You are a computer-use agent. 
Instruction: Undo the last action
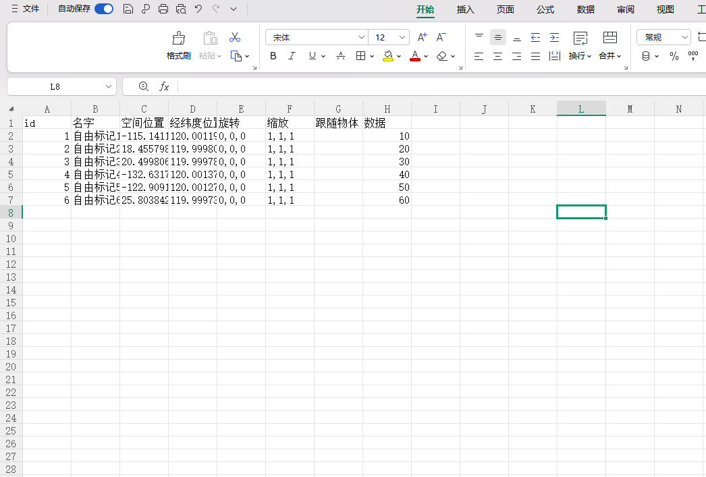[x=198, y=9]
